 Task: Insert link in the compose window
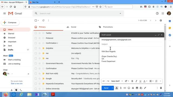tap(125, 88)
